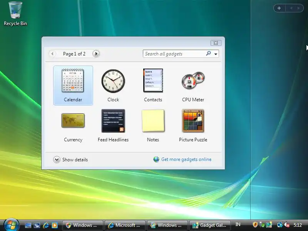Select the Feed Headlines gadget
The width and height of the screenshot is (308, 231).
113,126
